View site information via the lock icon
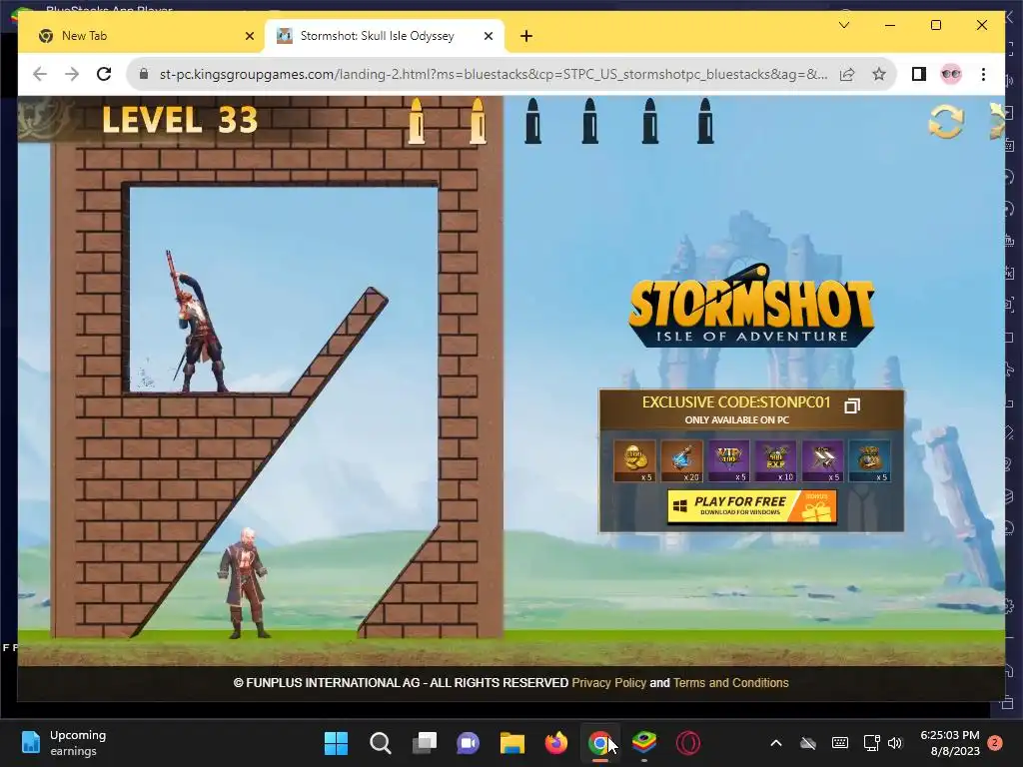 144,74
